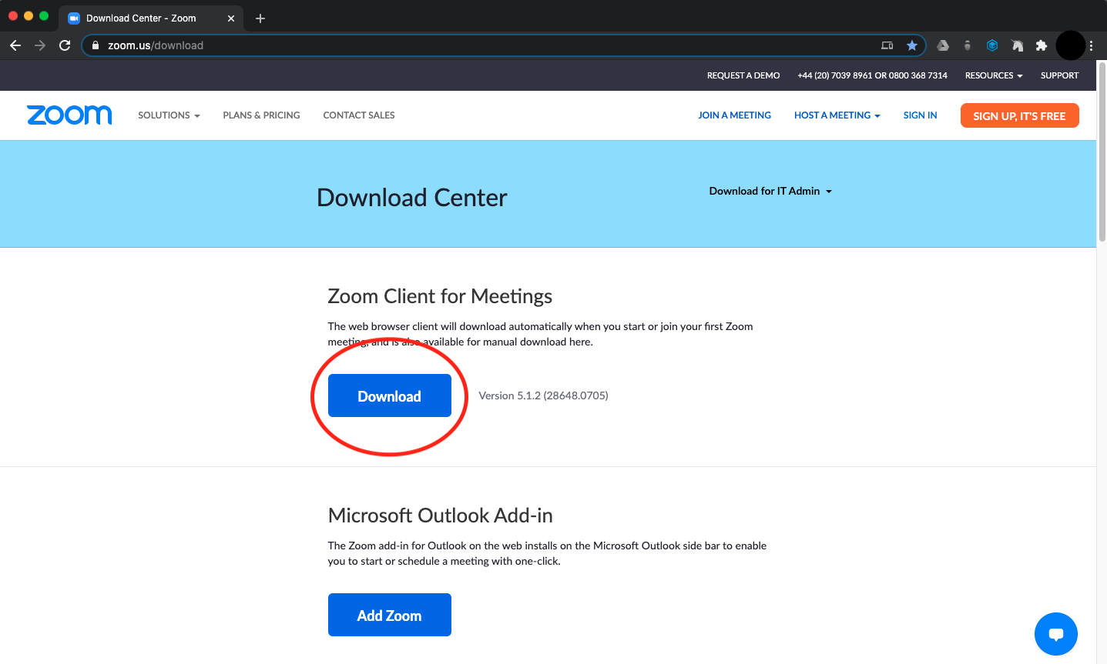
Task: Close the Download Center tab
Action: pos(231,18)
